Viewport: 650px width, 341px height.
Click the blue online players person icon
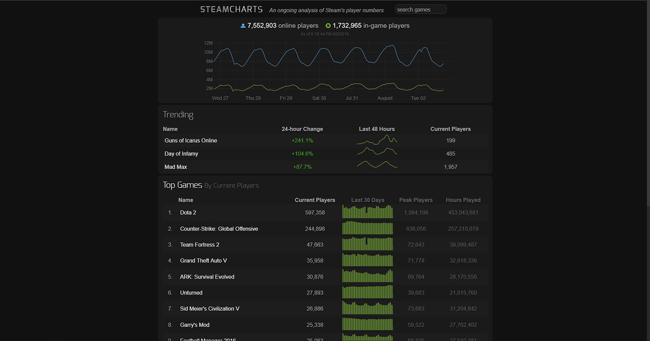242,25
